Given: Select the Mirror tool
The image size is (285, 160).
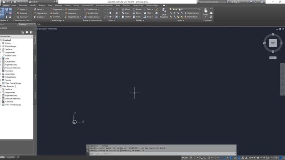Looking at the screenshot, I should [x=137, y=13].
